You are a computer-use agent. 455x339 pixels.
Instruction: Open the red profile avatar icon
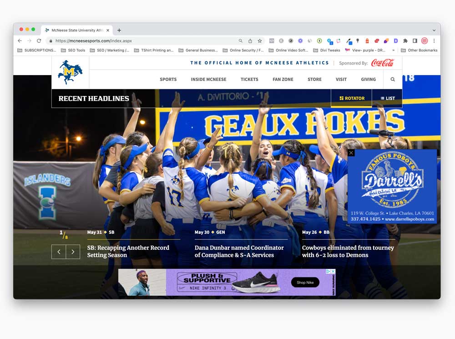pos(425,41)
